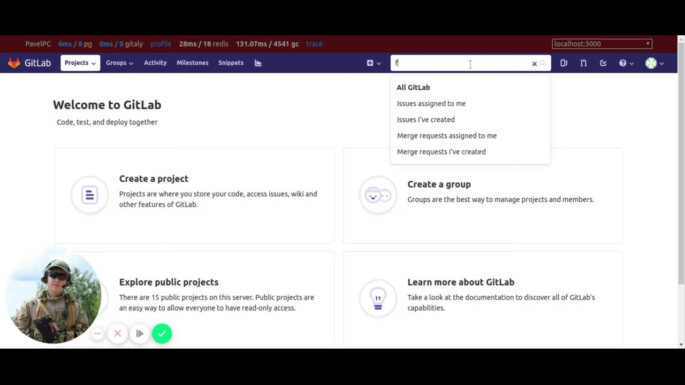The width and height of the screenshot is (685, 385).
Task: Click the GitLab fox logo
Action: [14, 63]
